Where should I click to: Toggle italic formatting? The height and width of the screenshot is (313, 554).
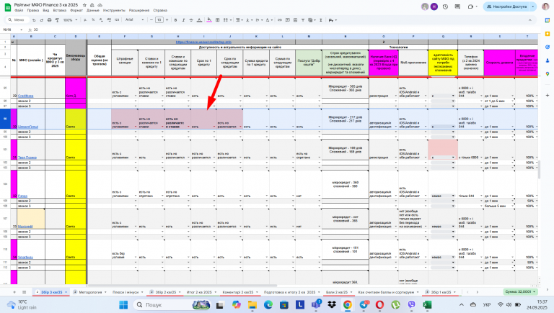pos(183,20)
